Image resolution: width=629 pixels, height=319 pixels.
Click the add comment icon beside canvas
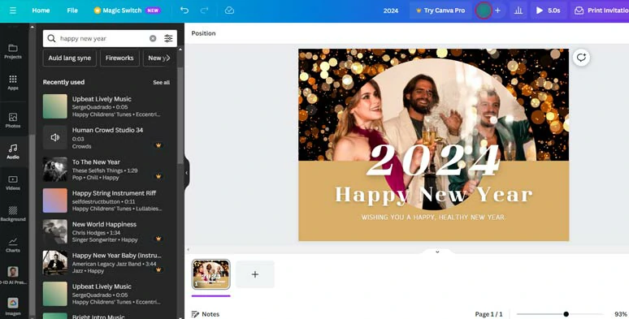pos(581,58)
